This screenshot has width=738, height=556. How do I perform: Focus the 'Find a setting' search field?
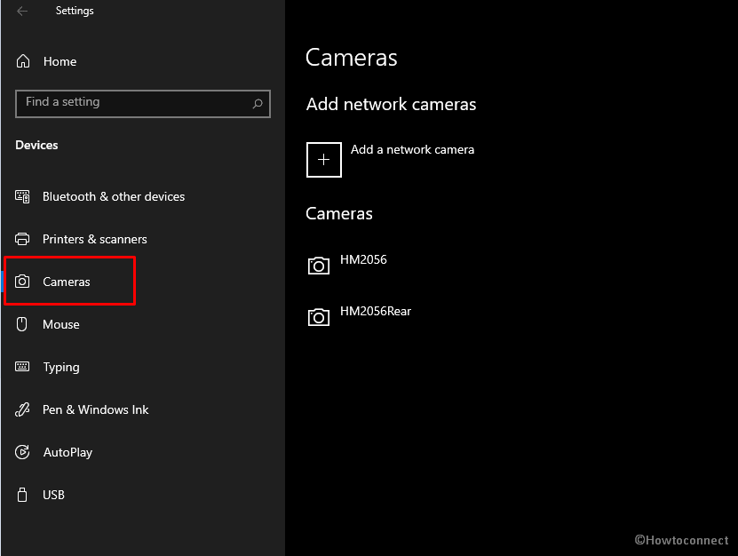coord(133,103)
